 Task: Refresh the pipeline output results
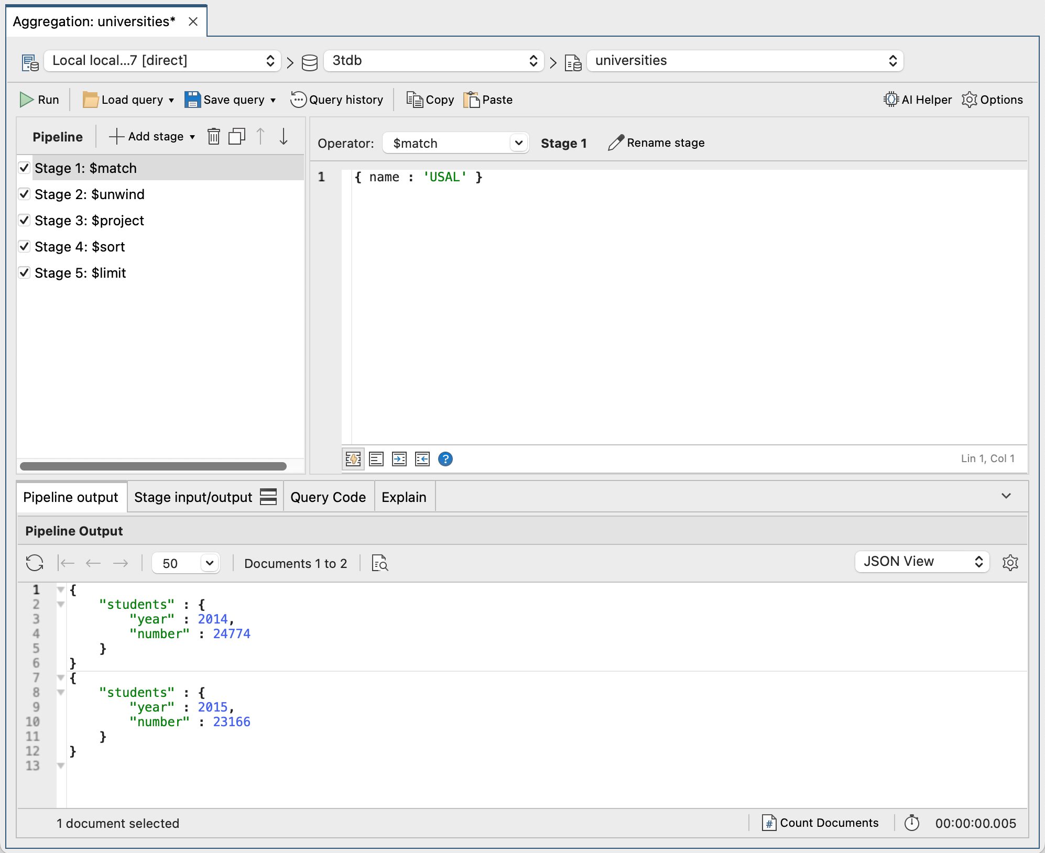(35, 563)
